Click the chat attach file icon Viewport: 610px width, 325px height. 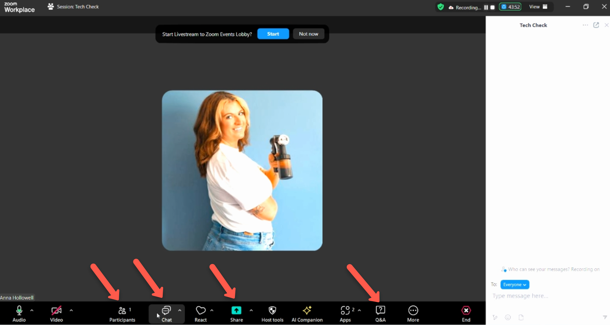pos(521,317)
